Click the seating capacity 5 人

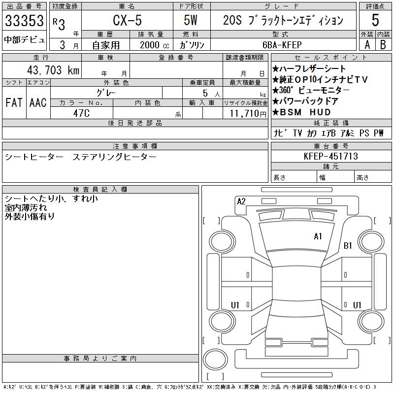coord(211,93)
